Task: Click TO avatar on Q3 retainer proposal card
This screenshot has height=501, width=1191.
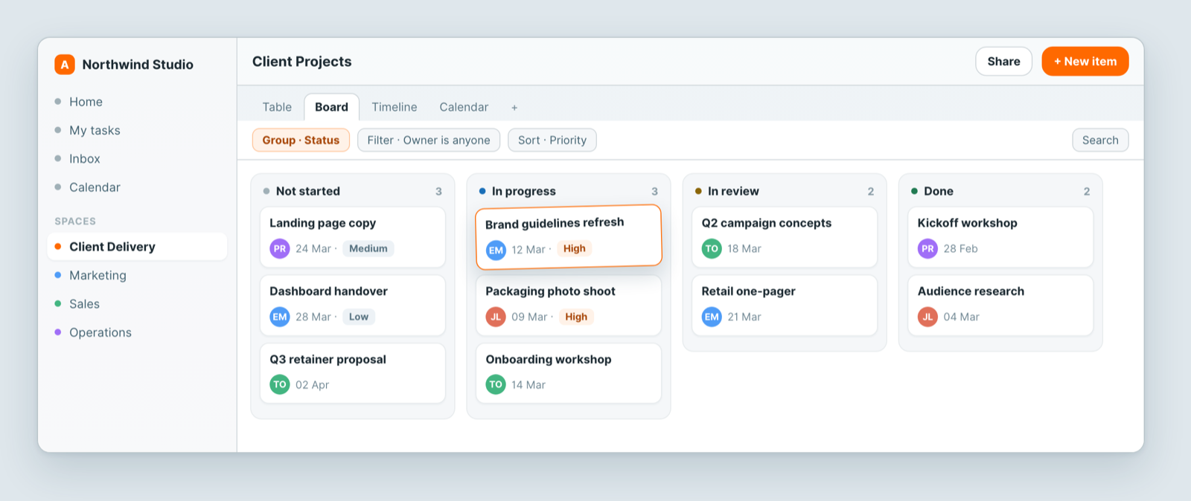Action: pyautogui.click(x=280, y=385)
